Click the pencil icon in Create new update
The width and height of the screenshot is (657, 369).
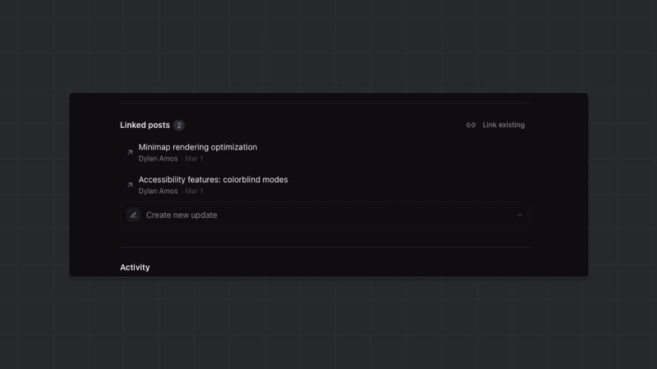133,215
